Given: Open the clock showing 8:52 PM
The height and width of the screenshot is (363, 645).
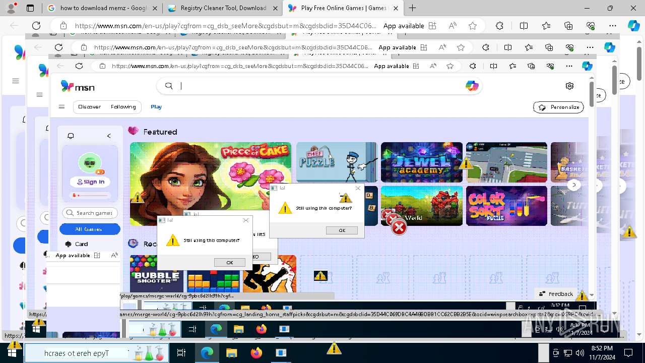Looking at the screenshot, I should click(602, 353).
